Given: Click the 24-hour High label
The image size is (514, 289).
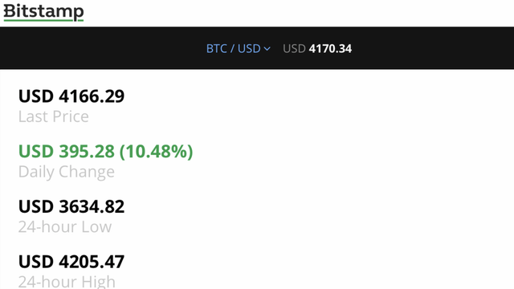Looking at the screenshot, I should (x=67, y=282).
